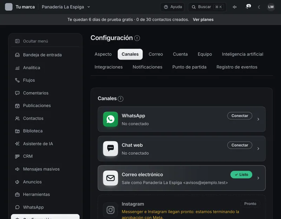Viewport: 281px width, 219px height.
Task: Click the info icon beside Canales heading
Action: point(120,99)
